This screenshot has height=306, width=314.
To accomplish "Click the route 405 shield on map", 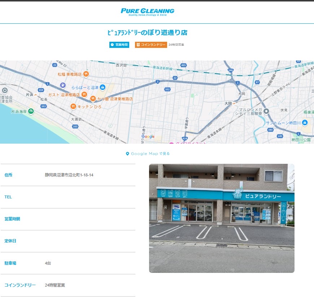I will (x=183, y=65).
